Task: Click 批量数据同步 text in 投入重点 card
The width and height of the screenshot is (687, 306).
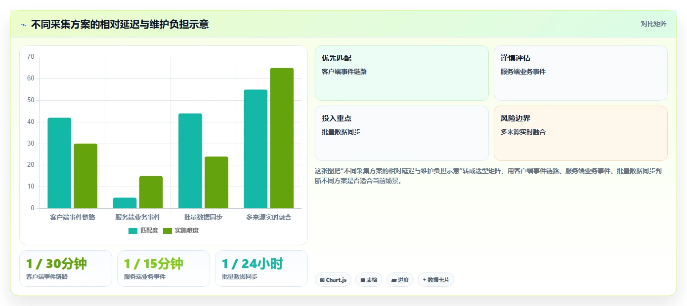Action: [x=341, y=132]
